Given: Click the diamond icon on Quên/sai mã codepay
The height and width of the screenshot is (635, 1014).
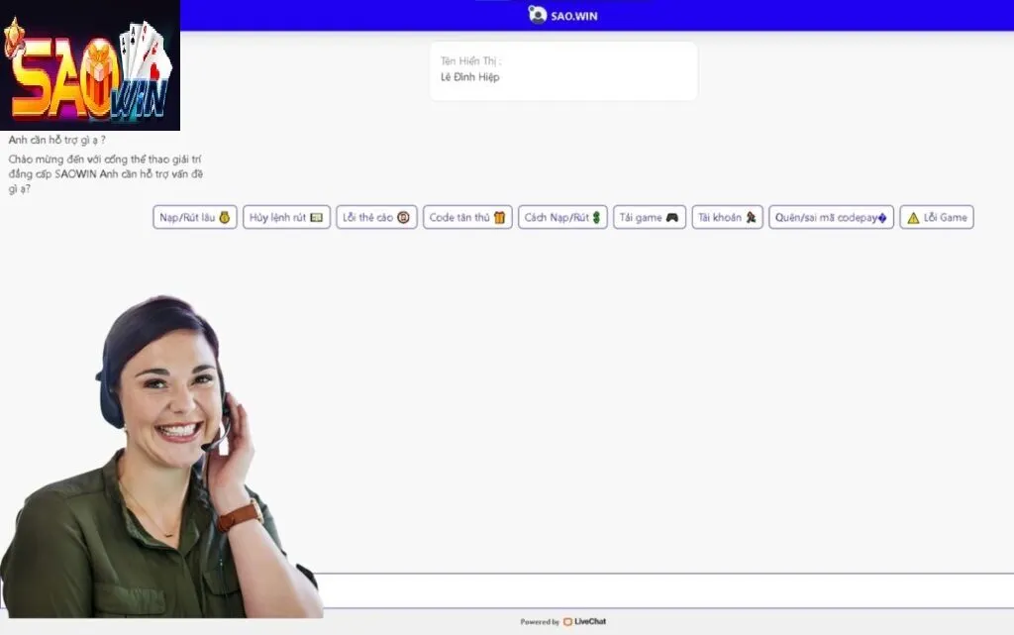Looking at the screenshot, I should (x=882, y=217).
